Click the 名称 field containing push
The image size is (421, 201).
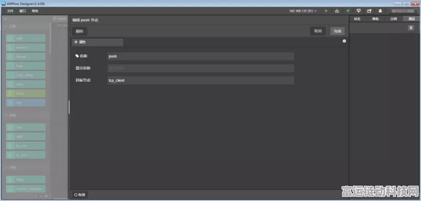(x=200, y=56)
